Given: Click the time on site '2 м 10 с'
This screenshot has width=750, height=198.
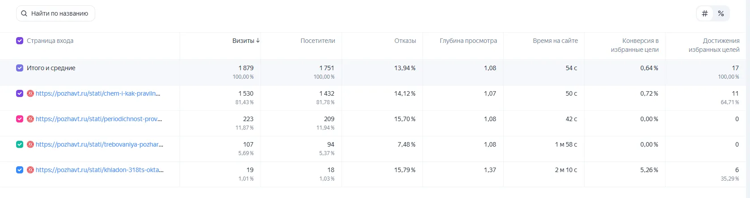Looking at the screenshot, I should tap(566, 170).
